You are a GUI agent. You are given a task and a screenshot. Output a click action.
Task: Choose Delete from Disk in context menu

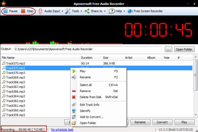[x=98, y=97]
